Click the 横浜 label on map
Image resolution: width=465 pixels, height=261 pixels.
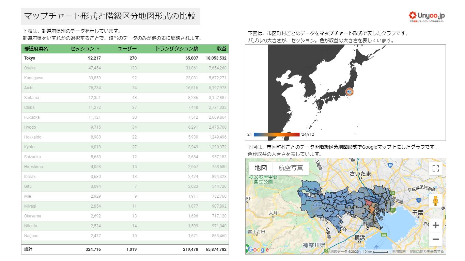coord(360,237)
